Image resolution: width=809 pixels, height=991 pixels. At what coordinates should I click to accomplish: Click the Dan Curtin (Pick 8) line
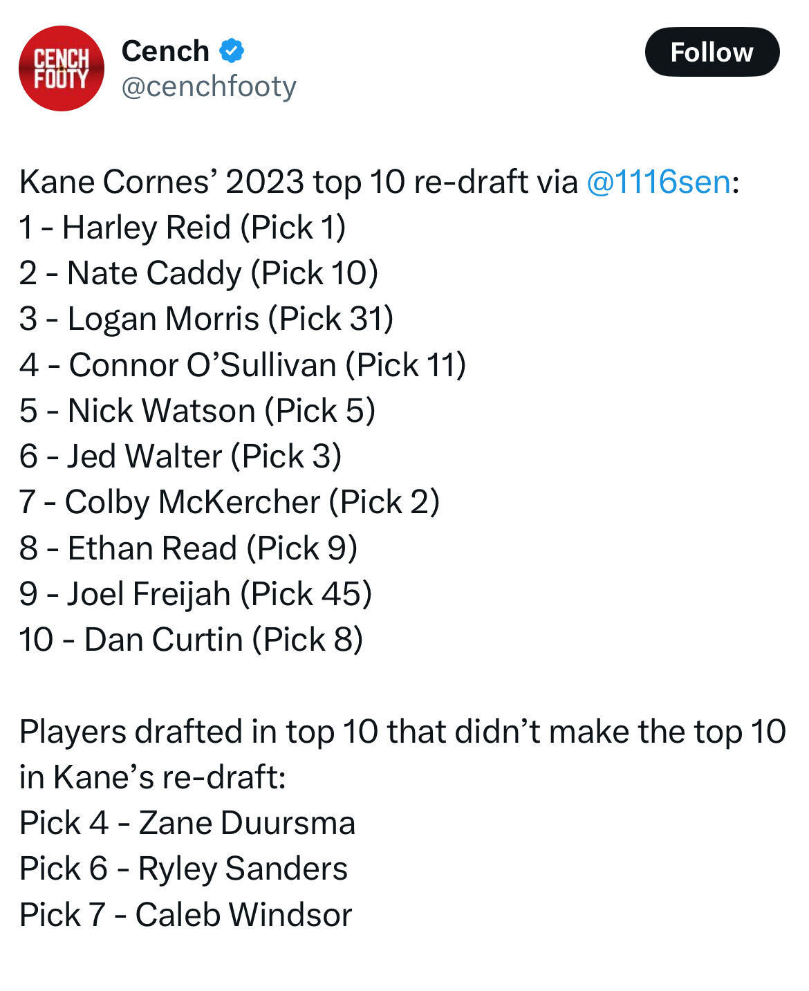[192, 639]
